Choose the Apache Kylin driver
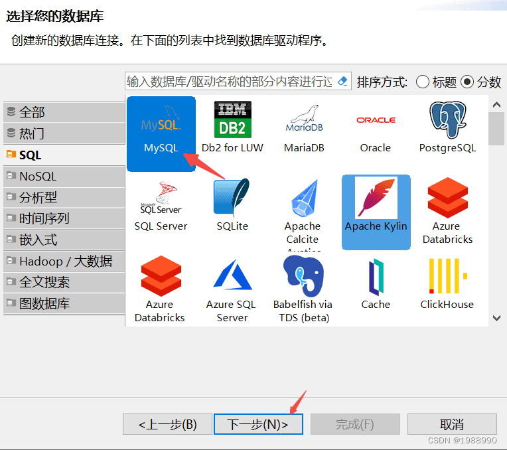The image size is (507, 450). click(376, 212)
